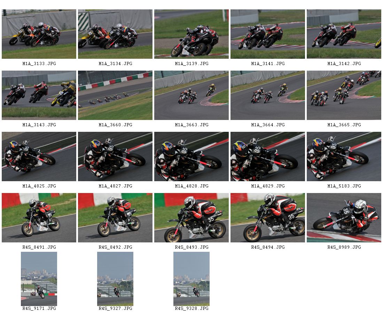Open thumbnail M1A_3143.JPG
Screen dimensions: 383x313
coord(39,95)
